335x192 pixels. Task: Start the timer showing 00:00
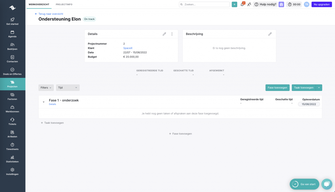294,4
